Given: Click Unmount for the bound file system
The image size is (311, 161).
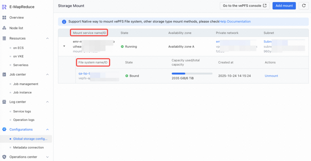Looking at the screenshot, I should (x=271, y=76).
